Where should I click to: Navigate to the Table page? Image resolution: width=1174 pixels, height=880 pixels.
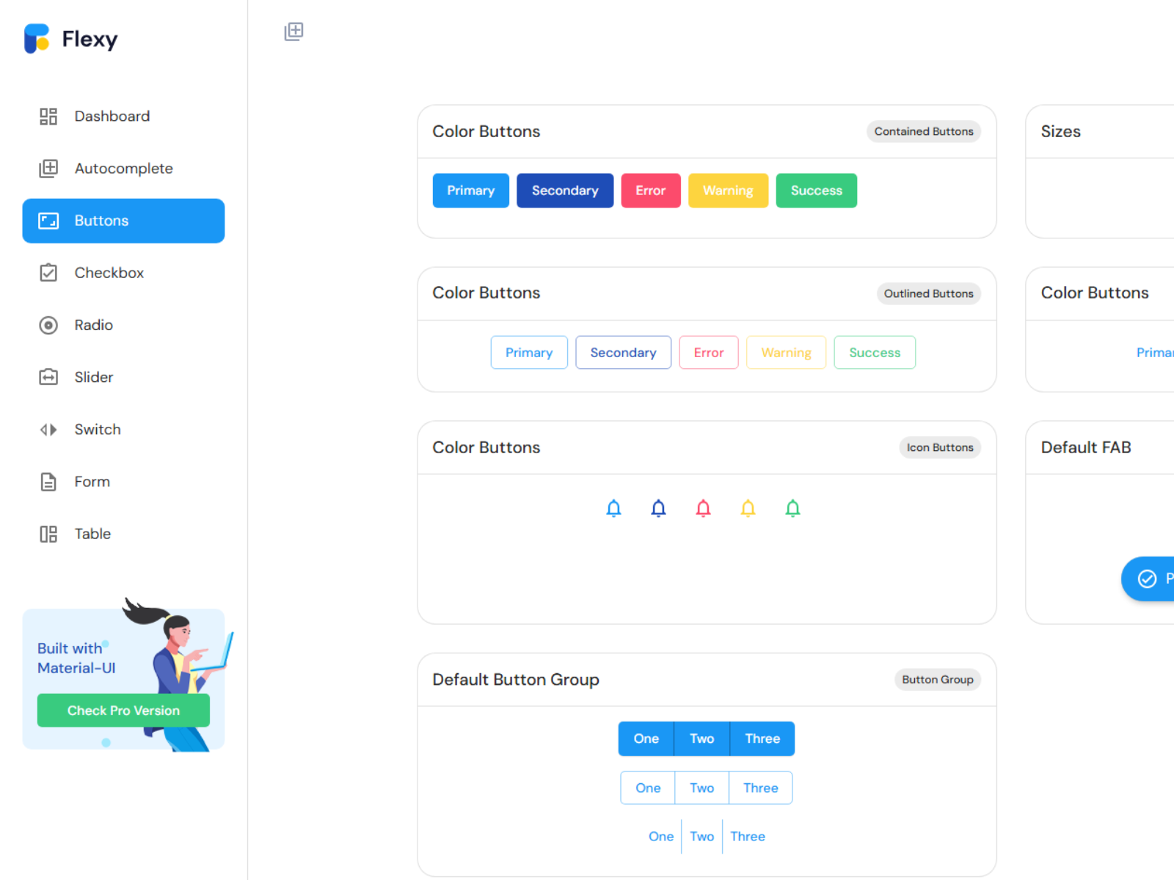(x=123, y=534)
